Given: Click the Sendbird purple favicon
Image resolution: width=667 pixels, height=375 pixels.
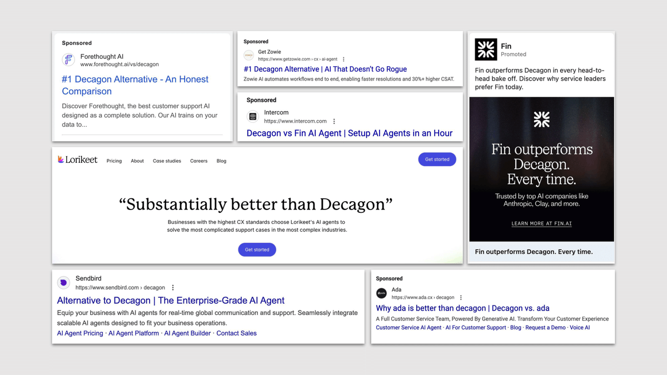Looking at the screenshot, I should point(63,283).
